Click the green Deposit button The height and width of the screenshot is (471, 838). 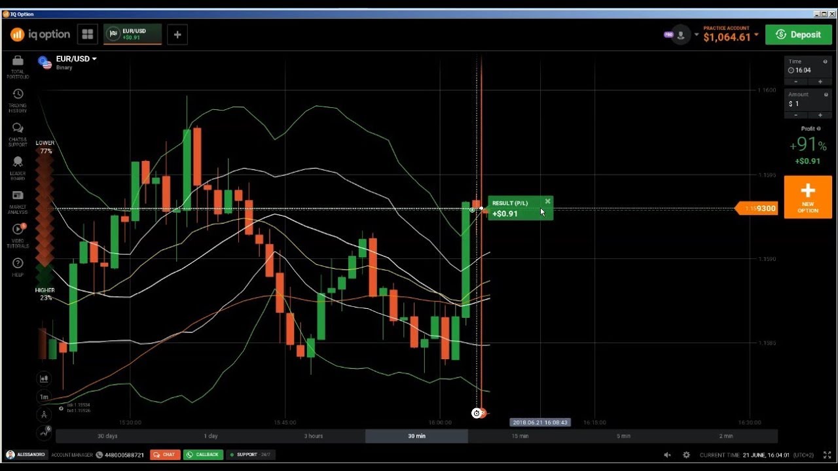coord(798,35)
